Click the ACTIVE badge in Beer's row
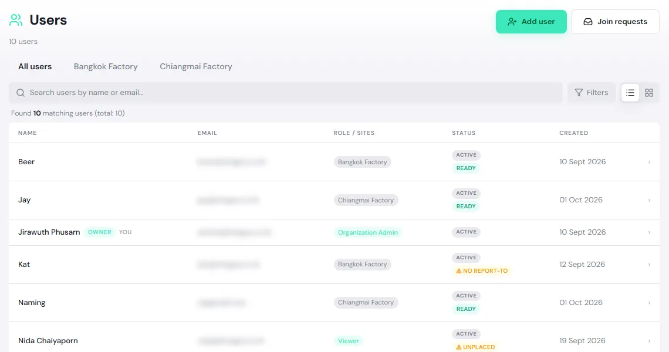669x352 pixels. 467,155
